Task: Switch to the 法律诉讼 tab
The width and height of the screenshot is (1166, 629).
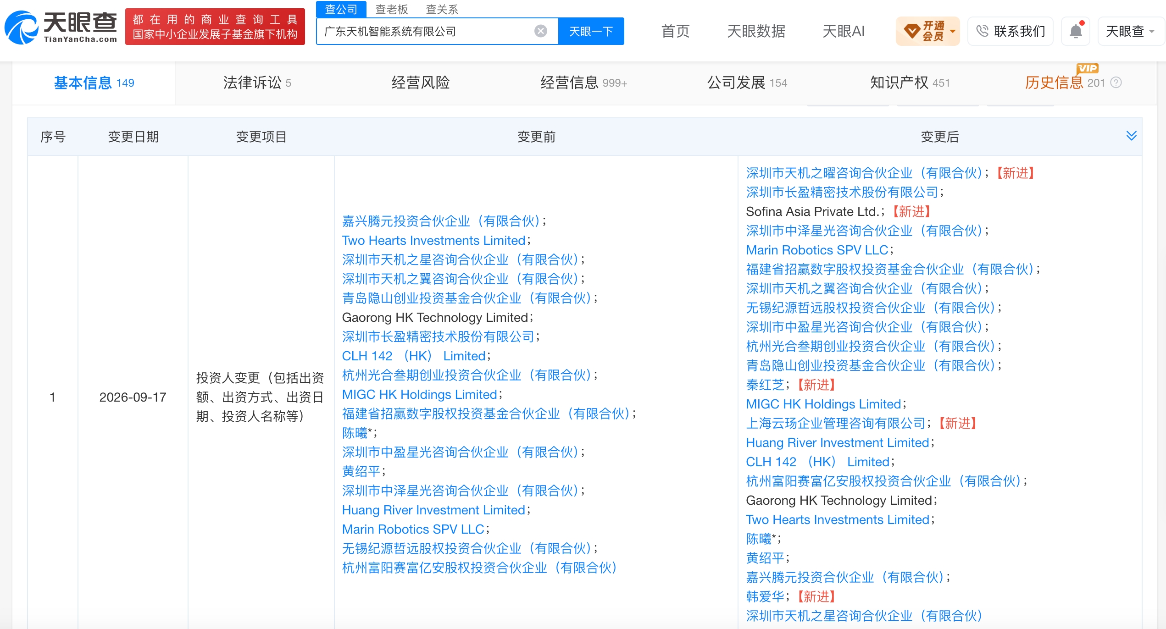Action: [x=257, y=83]
